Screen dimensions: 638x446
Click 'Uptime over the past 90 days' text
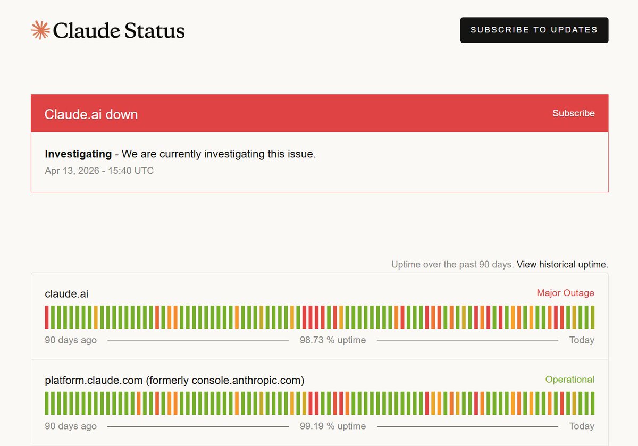tap(452, 264)
